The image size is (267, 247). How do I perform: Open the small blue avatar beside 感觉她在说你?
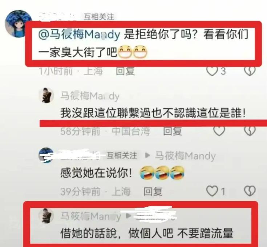tap(46, 155)
